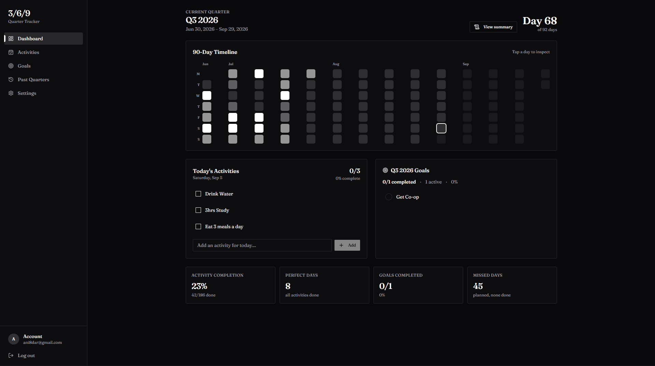
Task: Inspect today's outlined Saturday cell in timeline
Action: (441, 128)
